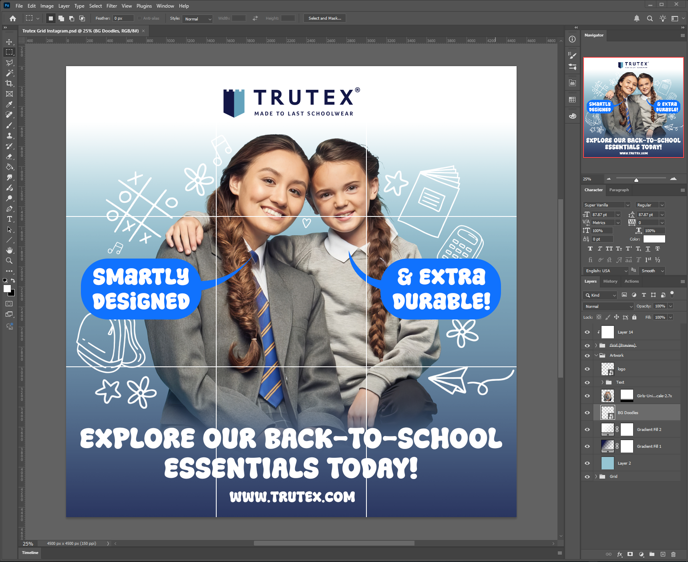This screenshot has height=562, width=688.
Task: Open the Search icon in options bar
Action: (x=650, y=18)
